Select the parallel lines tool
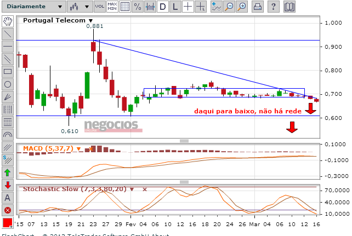This screenshot has height=236, width=352. pyautogui.click(x=8, y=59)
